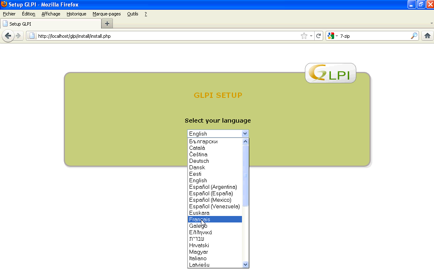This screenshot has height=272, width=434.
Task: Open the Home page icon
Action: pos(428,36)
